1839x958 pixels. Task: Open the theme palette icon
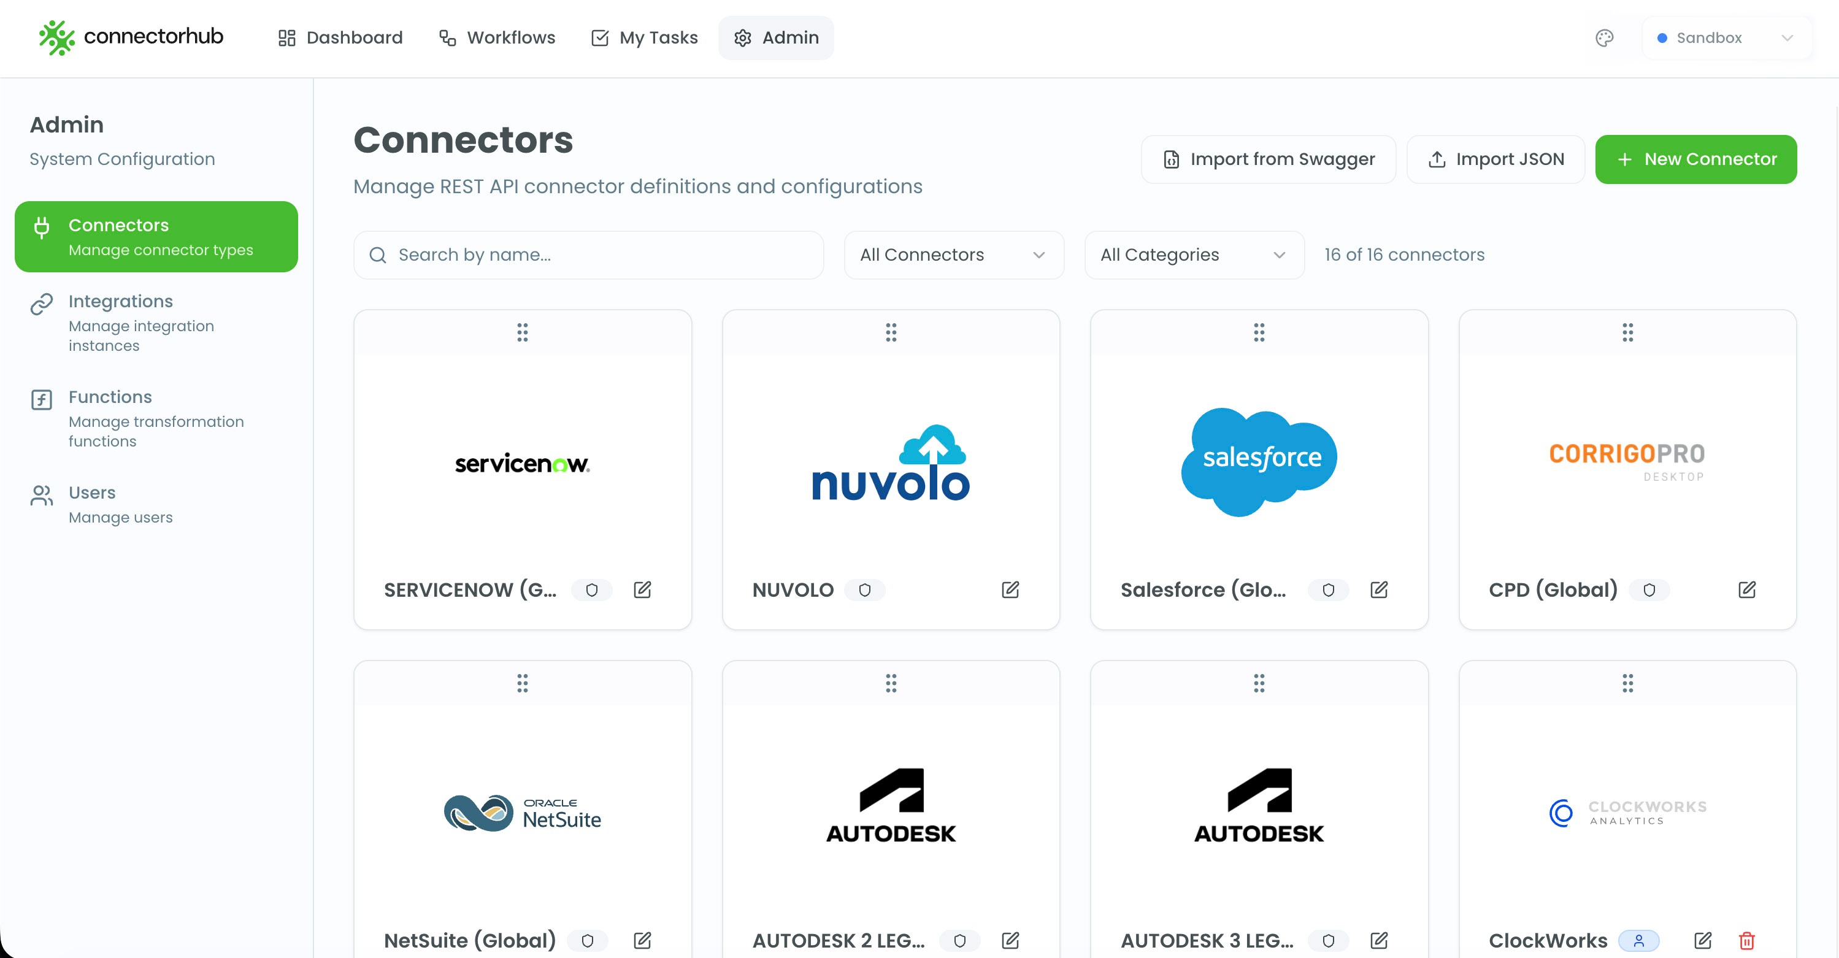coord(1604,38)
